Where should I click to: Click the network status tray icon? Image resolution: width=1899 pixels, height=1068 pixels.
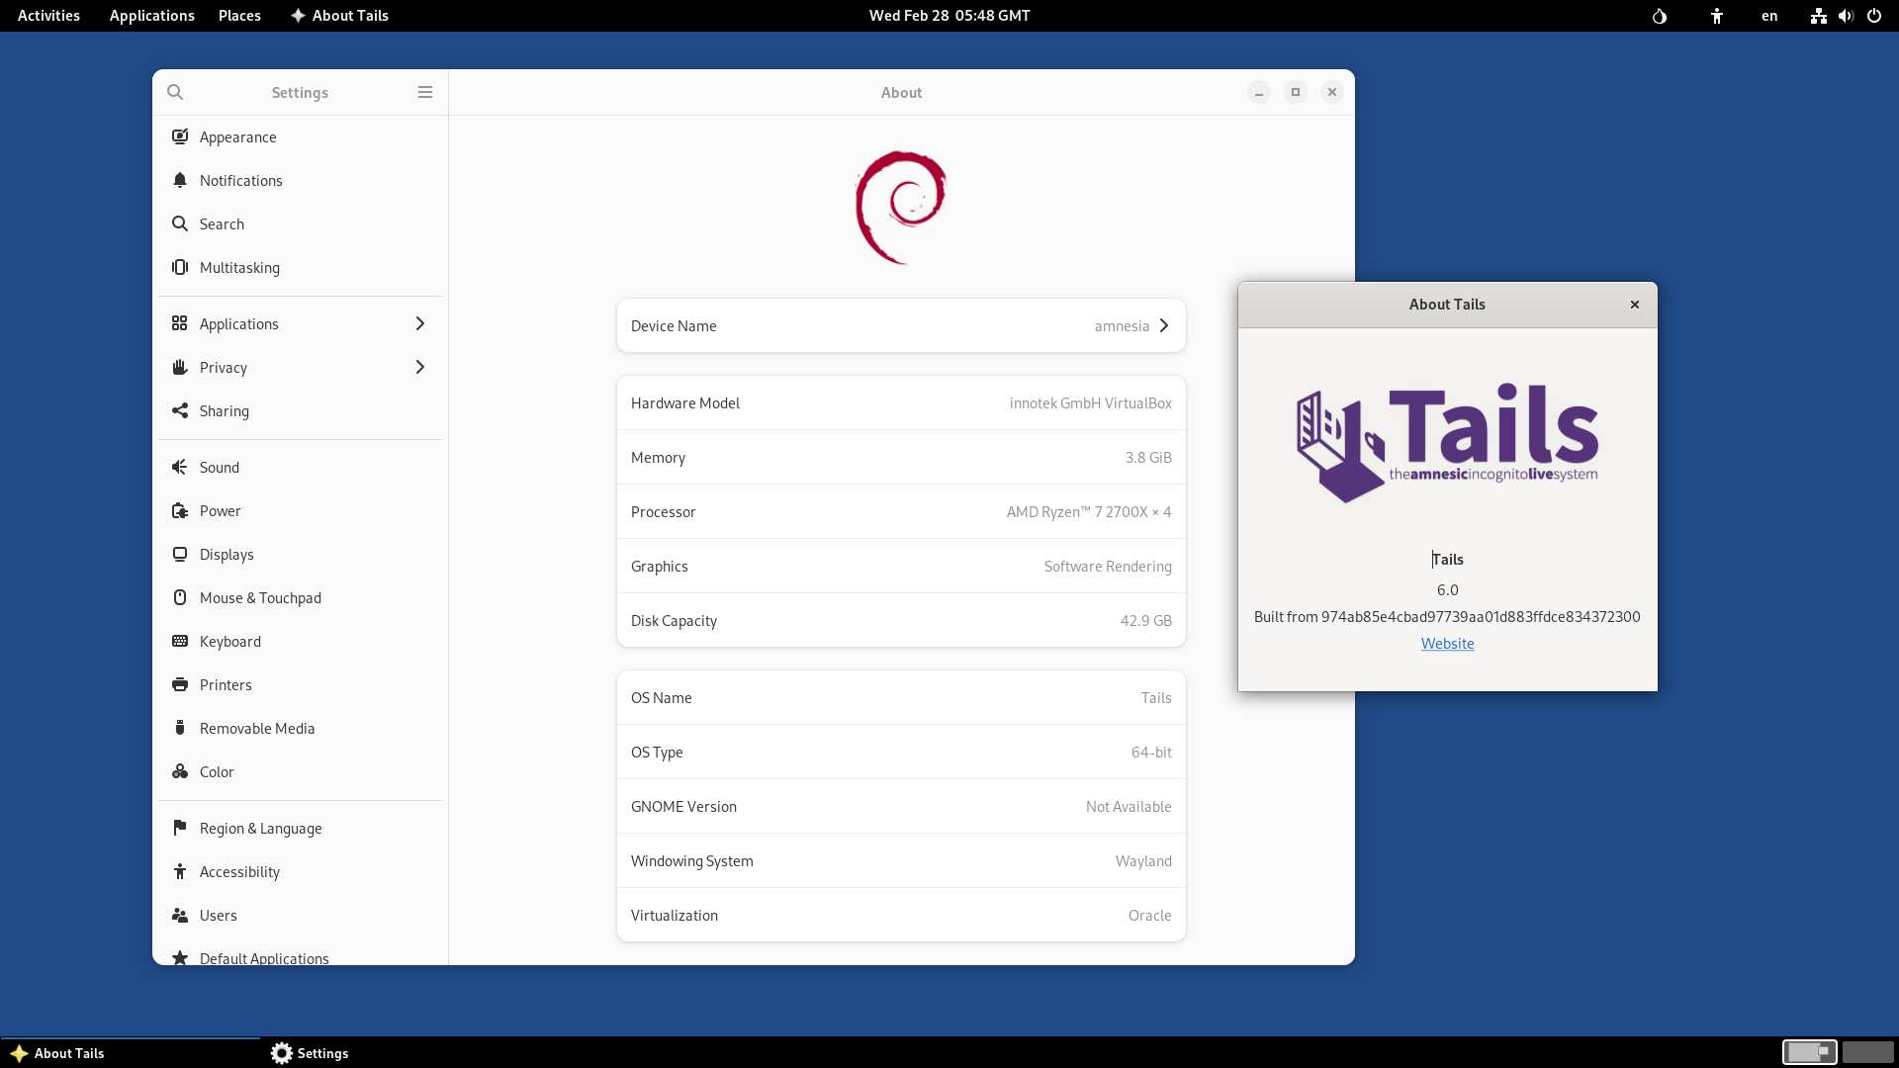pos(1819,16)
